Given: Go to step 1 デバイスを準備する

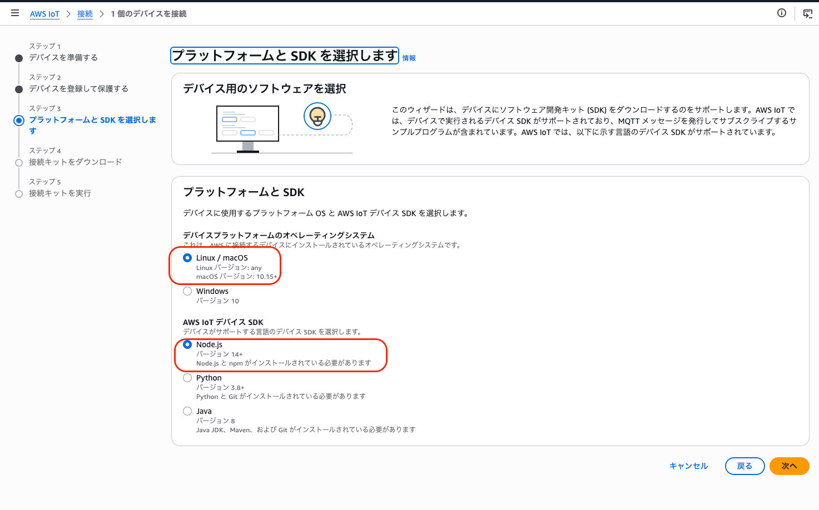Looking at the screenshot, I should point(63,58).
